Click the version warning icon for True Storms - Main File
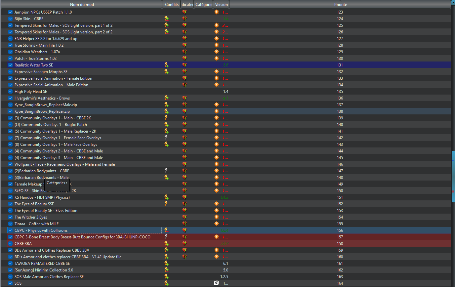This screenshot has width=455, height=287. (217, 45)
